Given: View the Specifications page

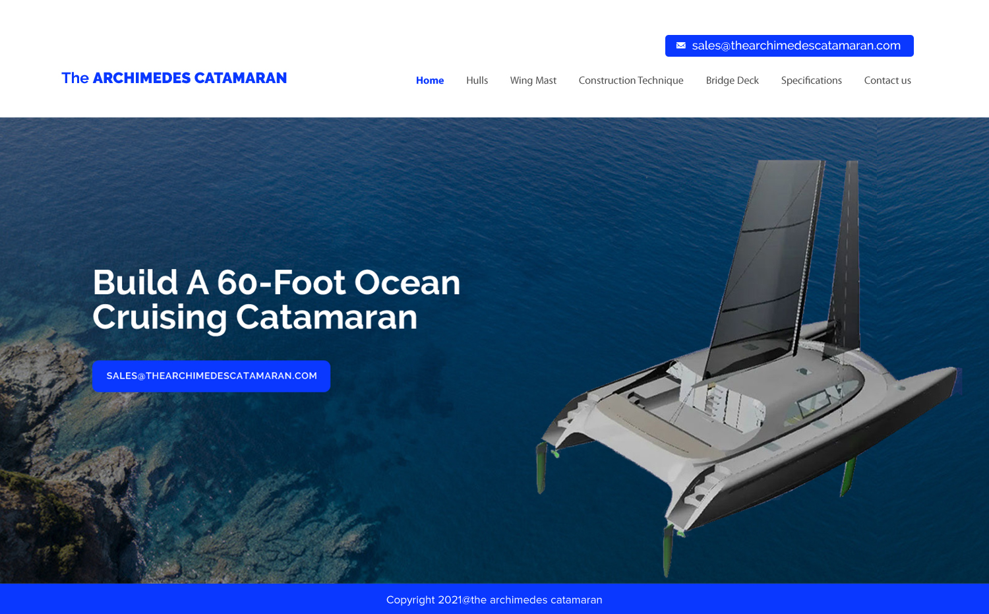Looking at the screenshot, I should pyautogui.click(x=811, y=80).
